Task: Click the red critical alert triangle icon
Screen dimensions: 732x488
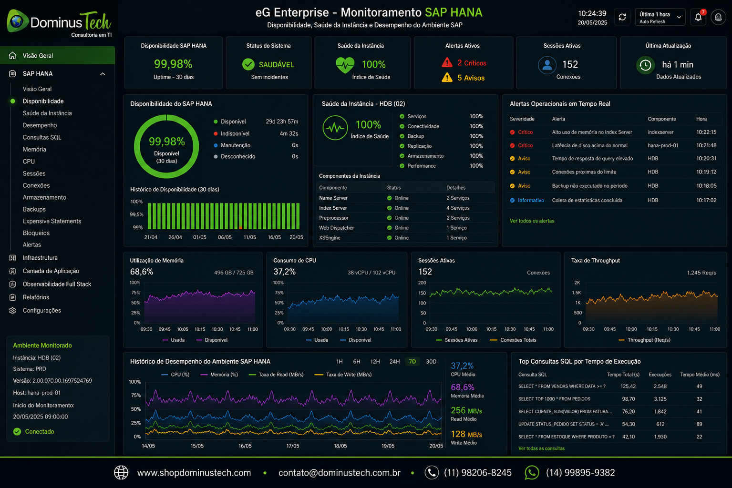Action: click(447, 62)
